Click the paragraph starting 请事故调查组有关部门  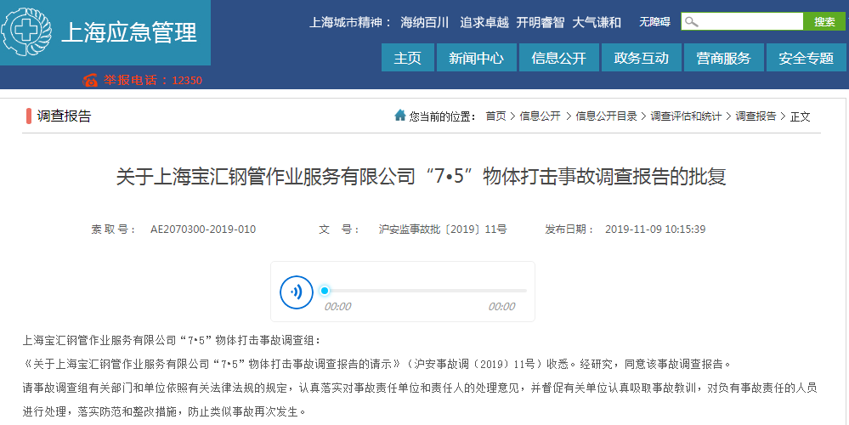click(420, 388)
